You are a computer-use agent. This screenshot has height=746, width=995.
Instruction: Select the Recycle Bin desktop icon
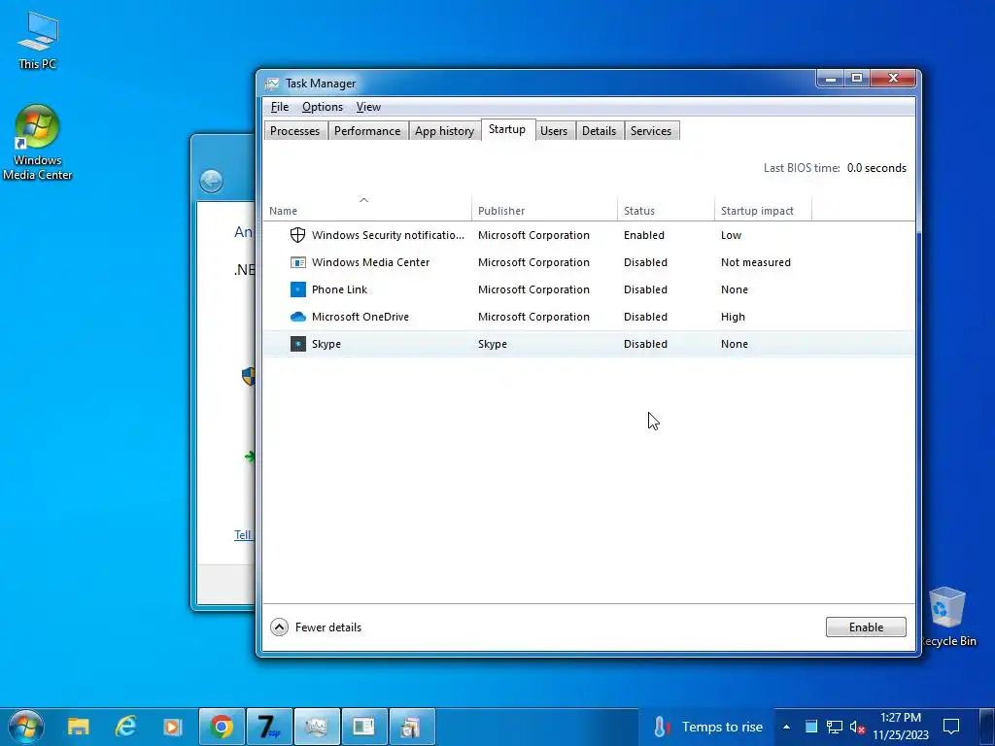(x=947, y=617)
